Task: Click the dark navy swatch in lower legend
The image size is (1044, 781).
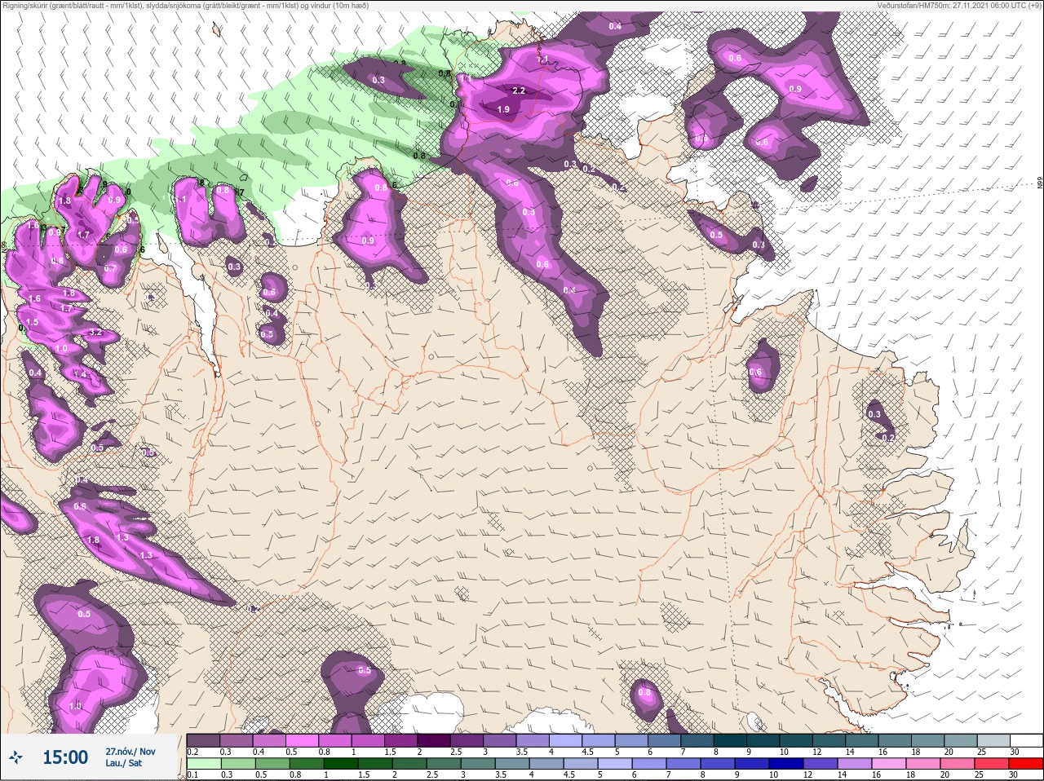Action: coord(786,763)
